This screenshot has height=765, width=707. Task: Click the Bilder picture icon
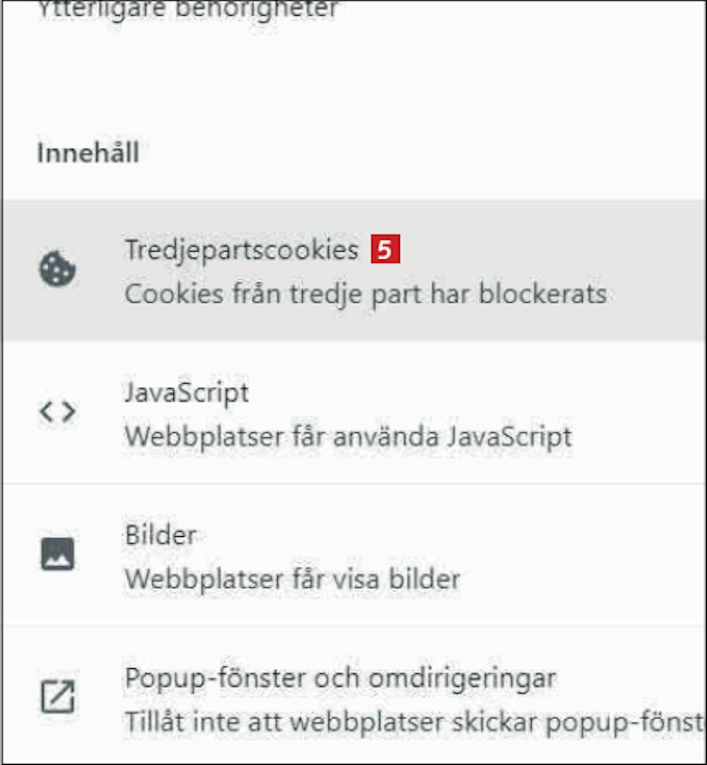tap(57, 554)
